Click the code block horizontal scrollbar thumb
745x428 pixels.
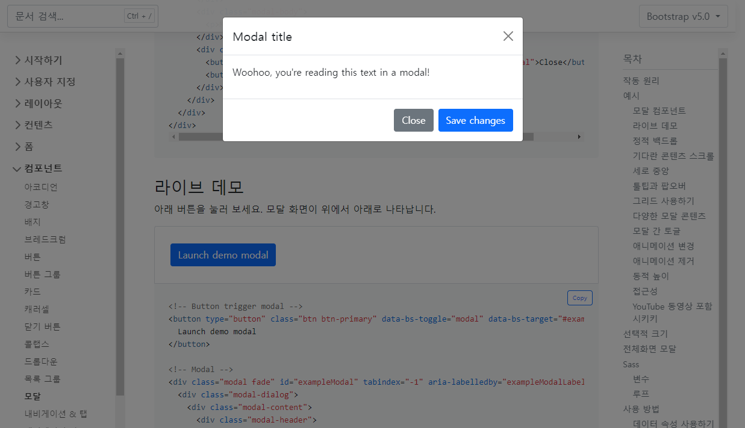pos(356,136)
